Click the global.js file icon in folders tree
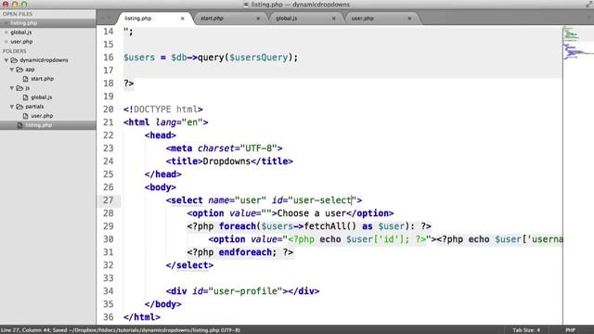Viewport: 594px width, 334px height. (x=25, y=97)
